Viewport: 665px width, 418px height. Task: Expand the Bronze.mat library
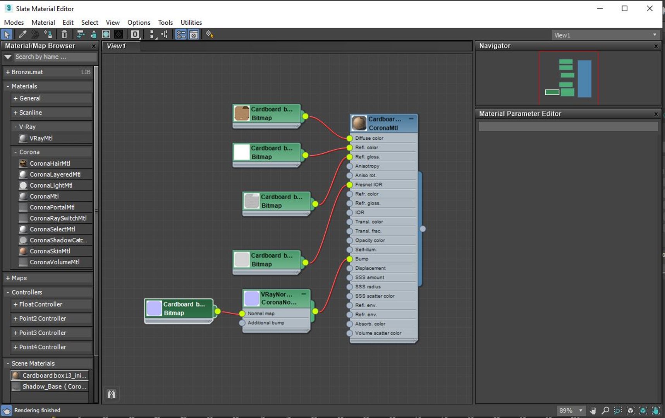pos(8,72)
